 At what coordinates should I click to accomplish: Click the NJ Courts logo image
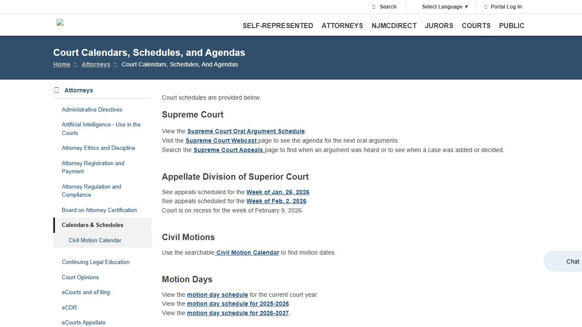pyautogui.click(x=60, y=23)
